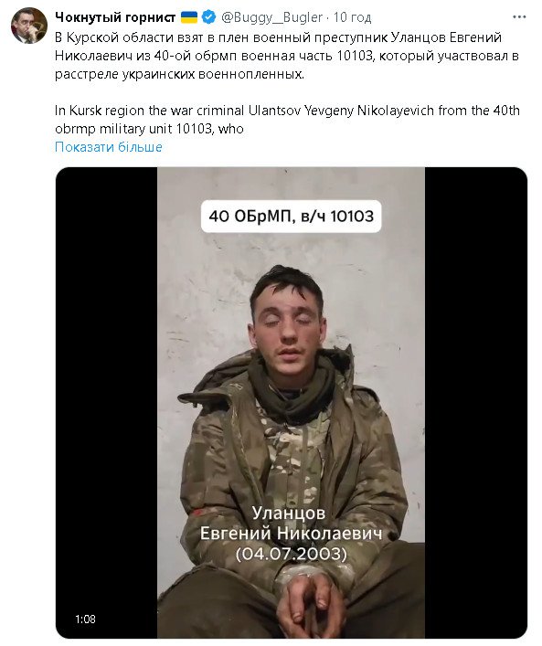This screenshot has width=542, height=646.
Task: Expand tweet with Показати більше
Action: (x=109, y=147)
